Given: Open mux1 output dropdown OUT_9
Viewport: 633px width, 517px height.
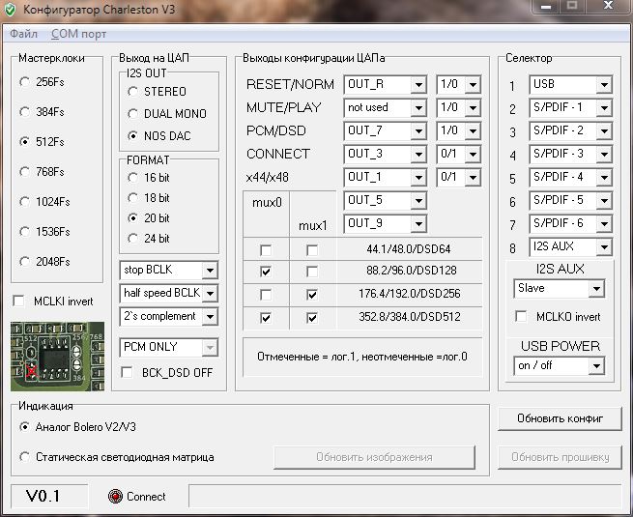Looking at the screenshot, I should click(x=386, y=223).
